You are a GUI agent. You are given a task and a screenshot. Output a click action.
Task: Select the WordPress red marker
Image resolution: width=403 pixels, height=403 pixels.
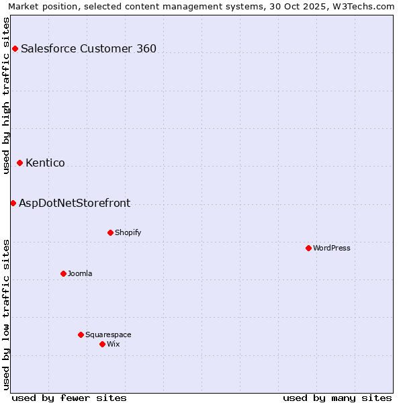(x=308, y=248)
